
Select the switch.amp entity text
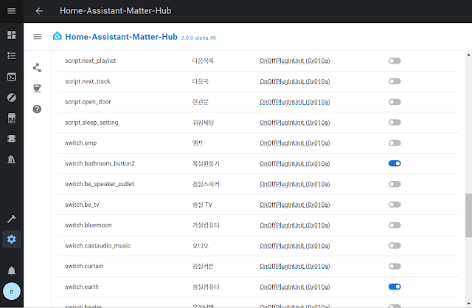[80, 143]
